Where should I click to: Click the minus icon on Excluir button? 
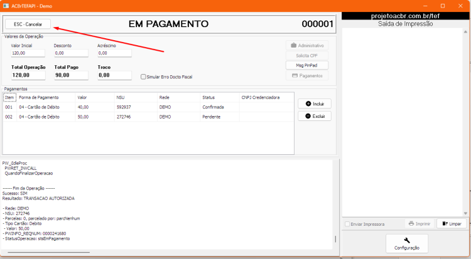point(308,116)
